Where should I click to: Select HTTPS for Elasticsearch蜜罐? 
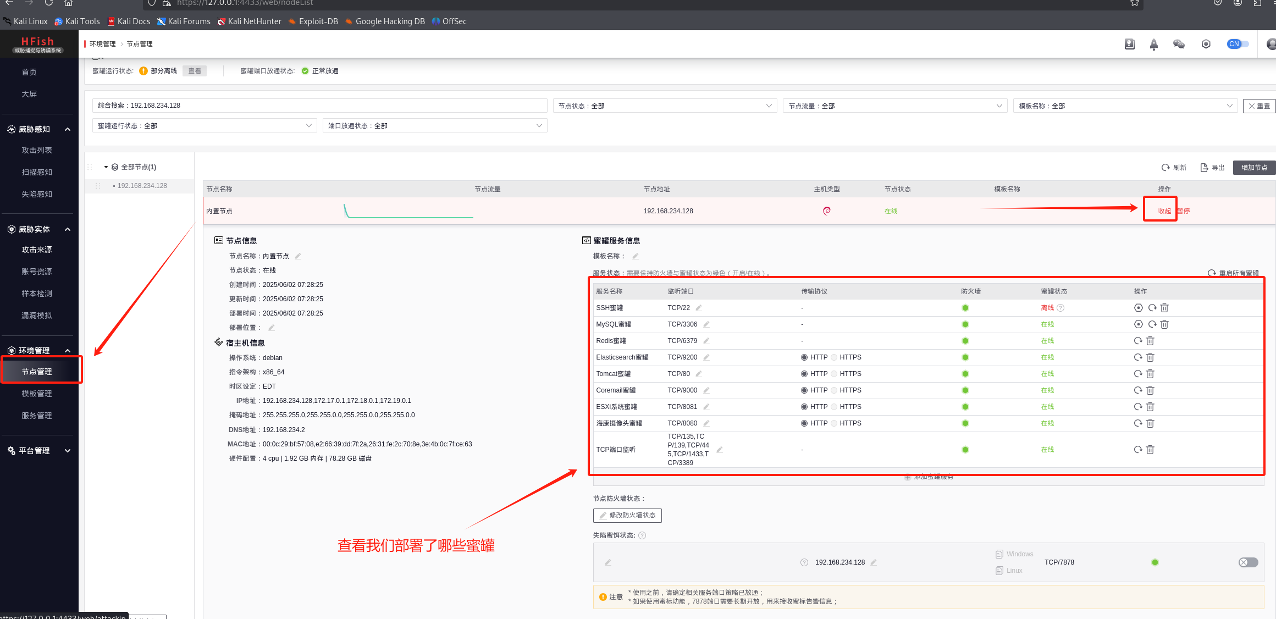[x=835, y=357]
